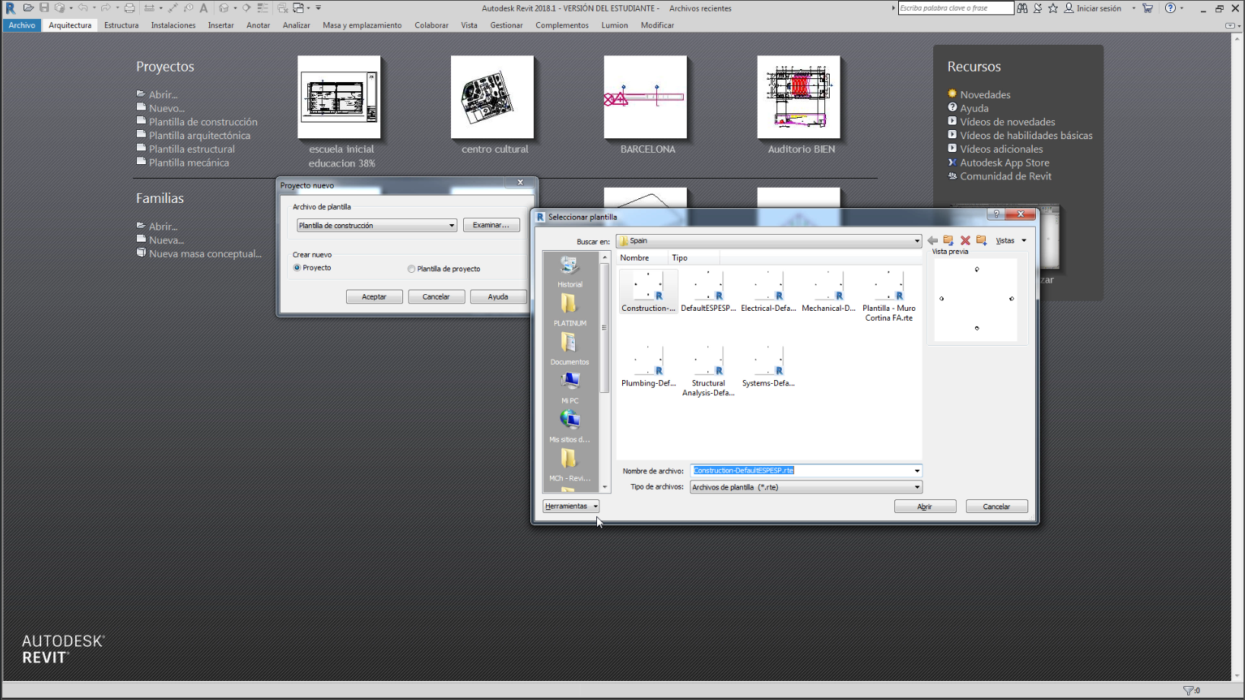Click the Nombre column header in file list
Image resolution: width=1245 pixels, height=700 pixels.
click(x=643, y=258)
